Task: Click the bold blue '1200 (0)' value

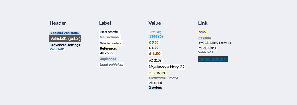Action: [156, 37]
